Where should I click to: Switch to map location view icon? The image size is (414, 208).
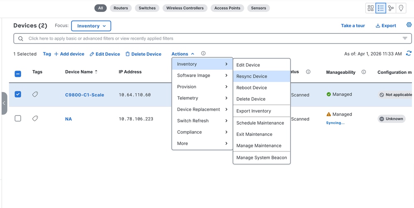click(x=401, y=8)
